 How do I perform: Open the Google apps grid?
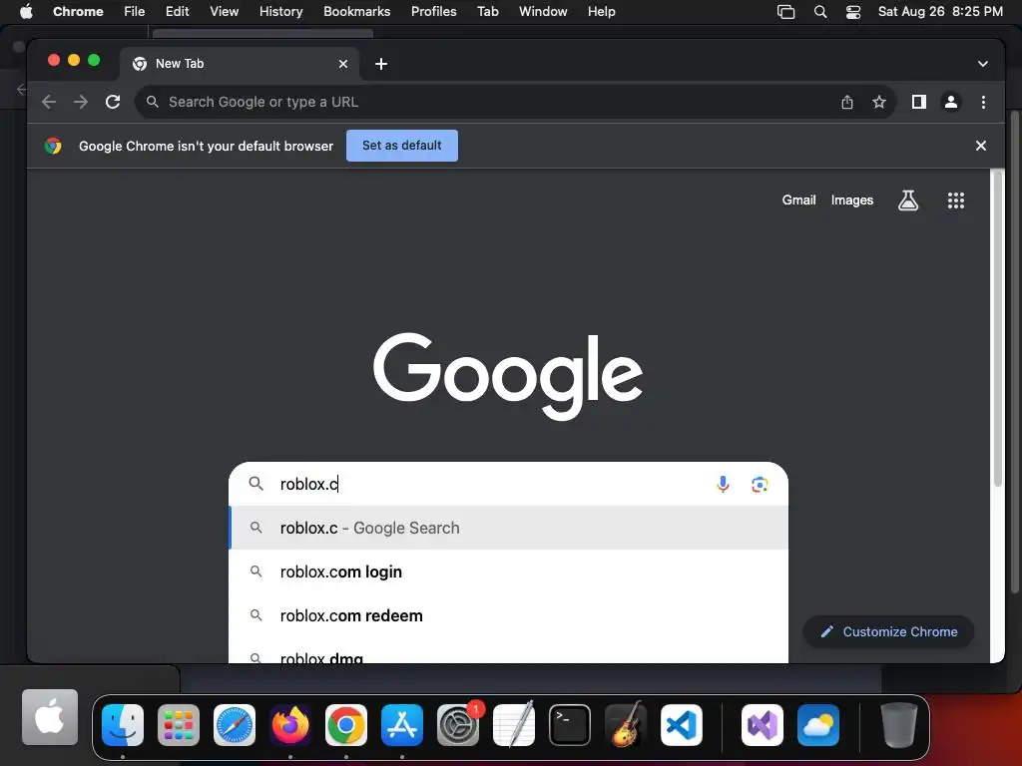tap(955, 199)
